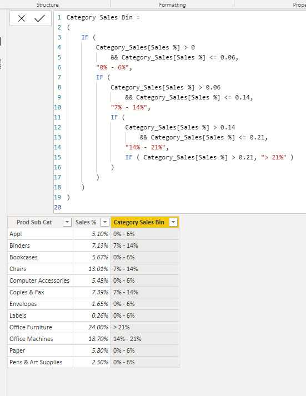The width and height of the screenshot is (306, 396).
Task: Select the Paper cell
Action: click(40, 350)
